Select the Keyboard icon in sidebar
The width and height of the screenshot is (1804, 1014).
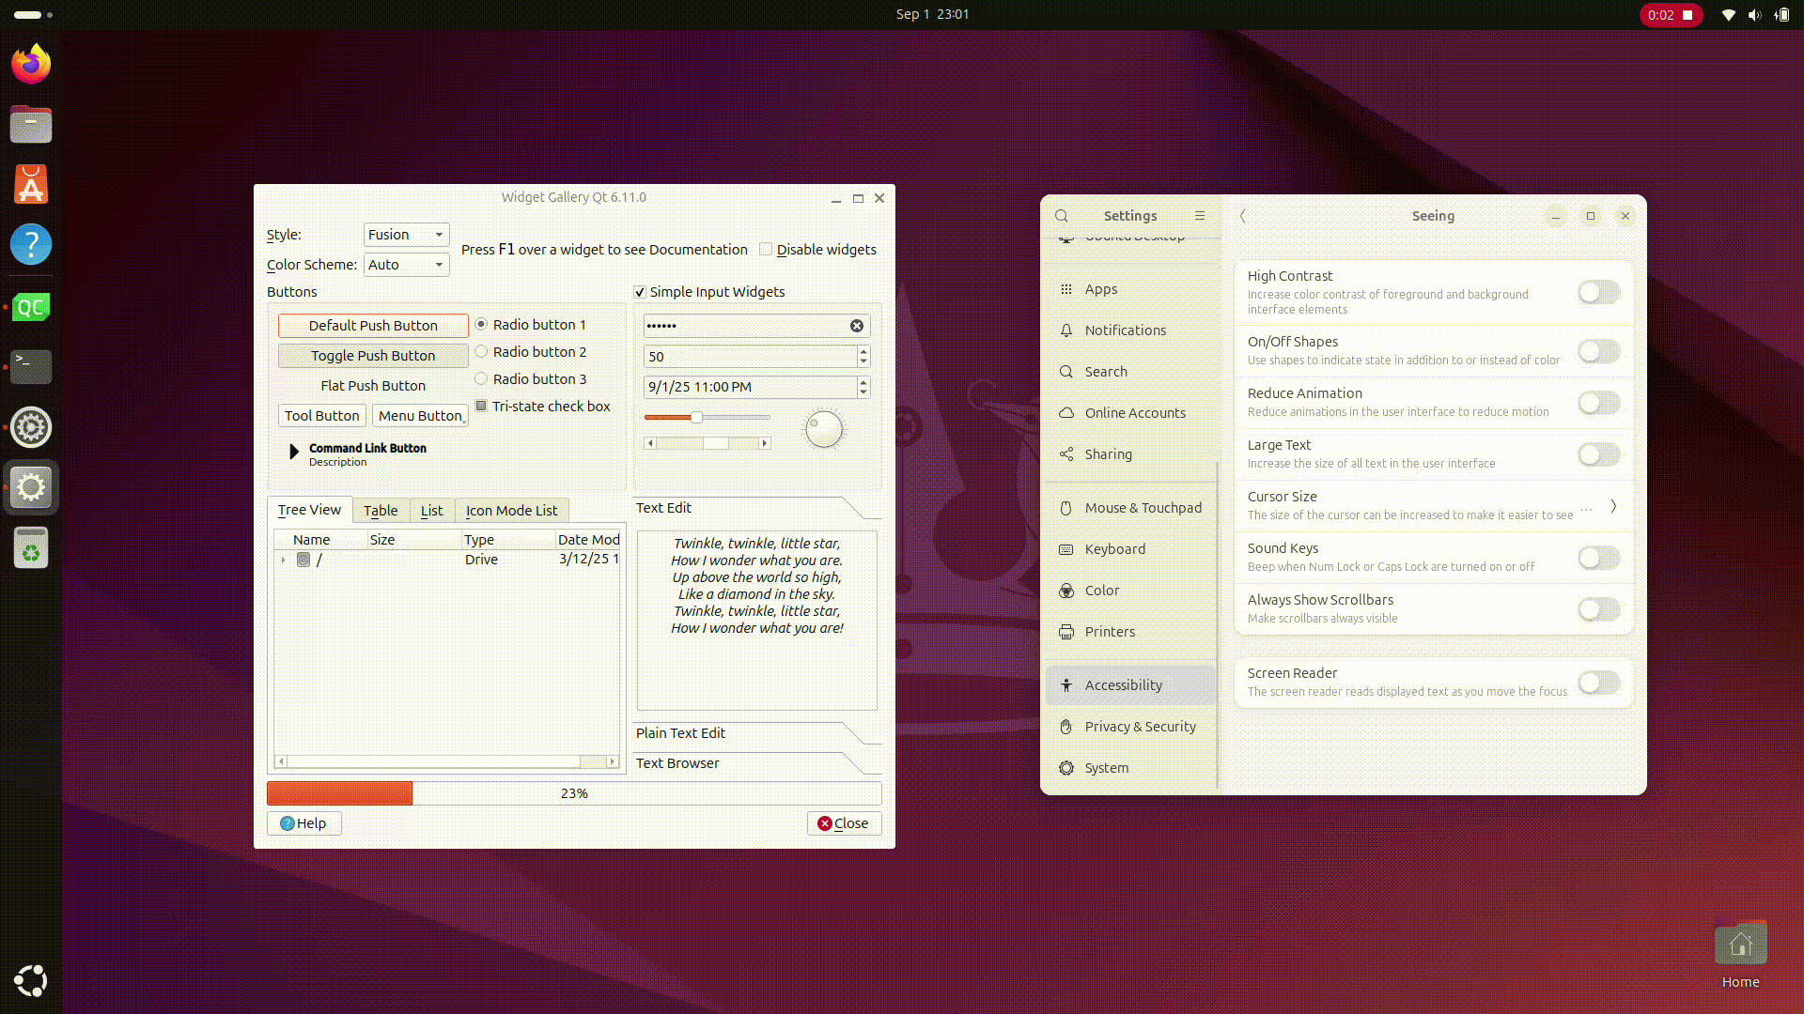[1065, 549]
